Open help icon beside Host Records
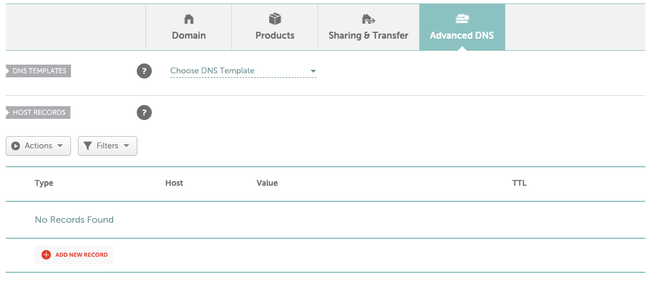Image resolution: width=651 pixels, height=285 pixels. coord(144,112)
